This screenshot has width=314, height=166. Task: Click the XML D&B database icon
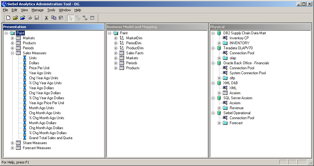coord(219,83)
